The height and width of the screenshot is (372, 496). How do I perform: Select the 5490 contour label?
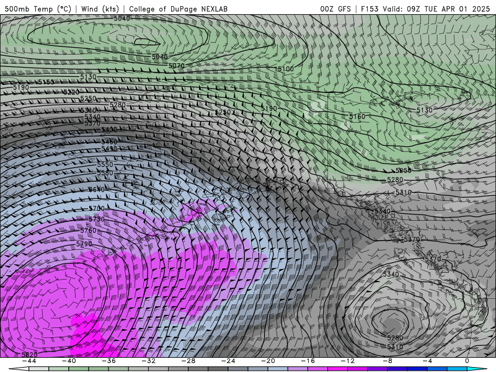click(x=109, y=148)
